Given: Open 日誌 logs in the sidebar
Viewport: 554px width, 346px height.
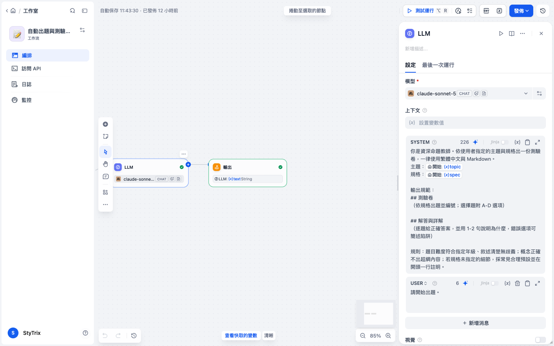Looking at the screenshot, I should coord(48,84).
